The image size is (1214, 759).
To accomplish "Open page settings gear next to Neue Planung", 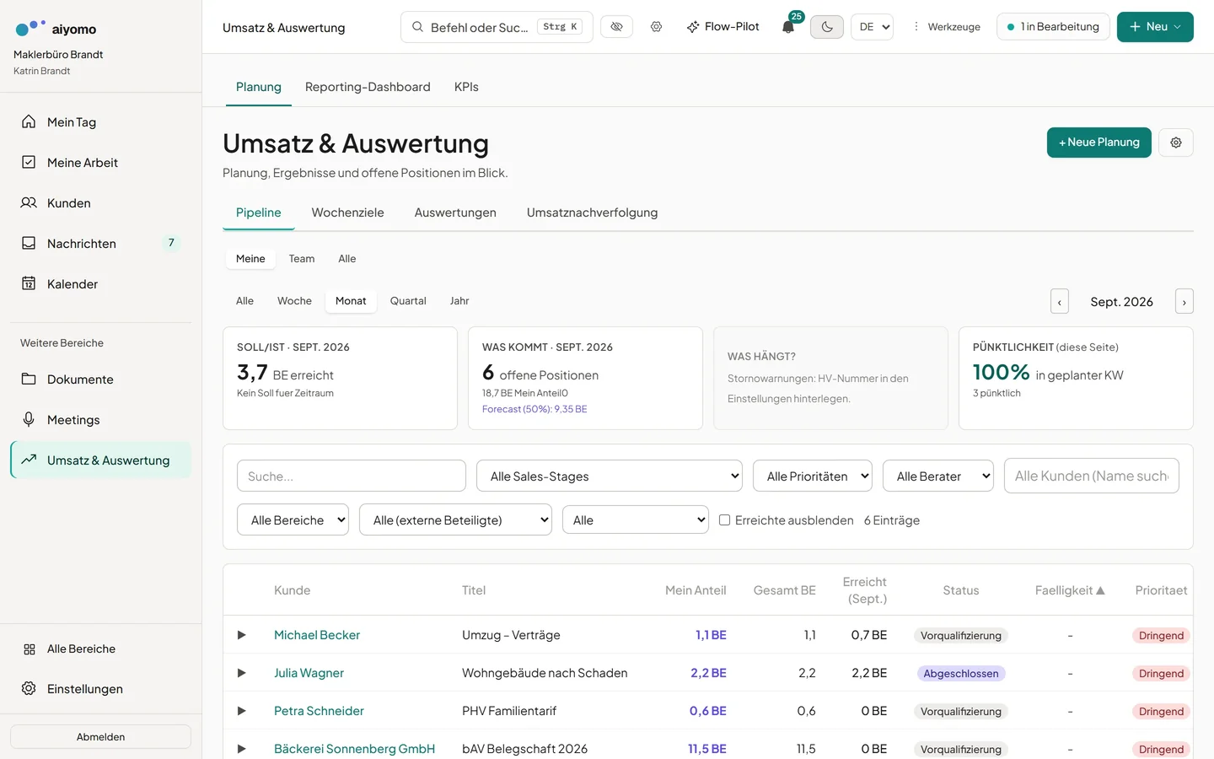I will 1176,143.
